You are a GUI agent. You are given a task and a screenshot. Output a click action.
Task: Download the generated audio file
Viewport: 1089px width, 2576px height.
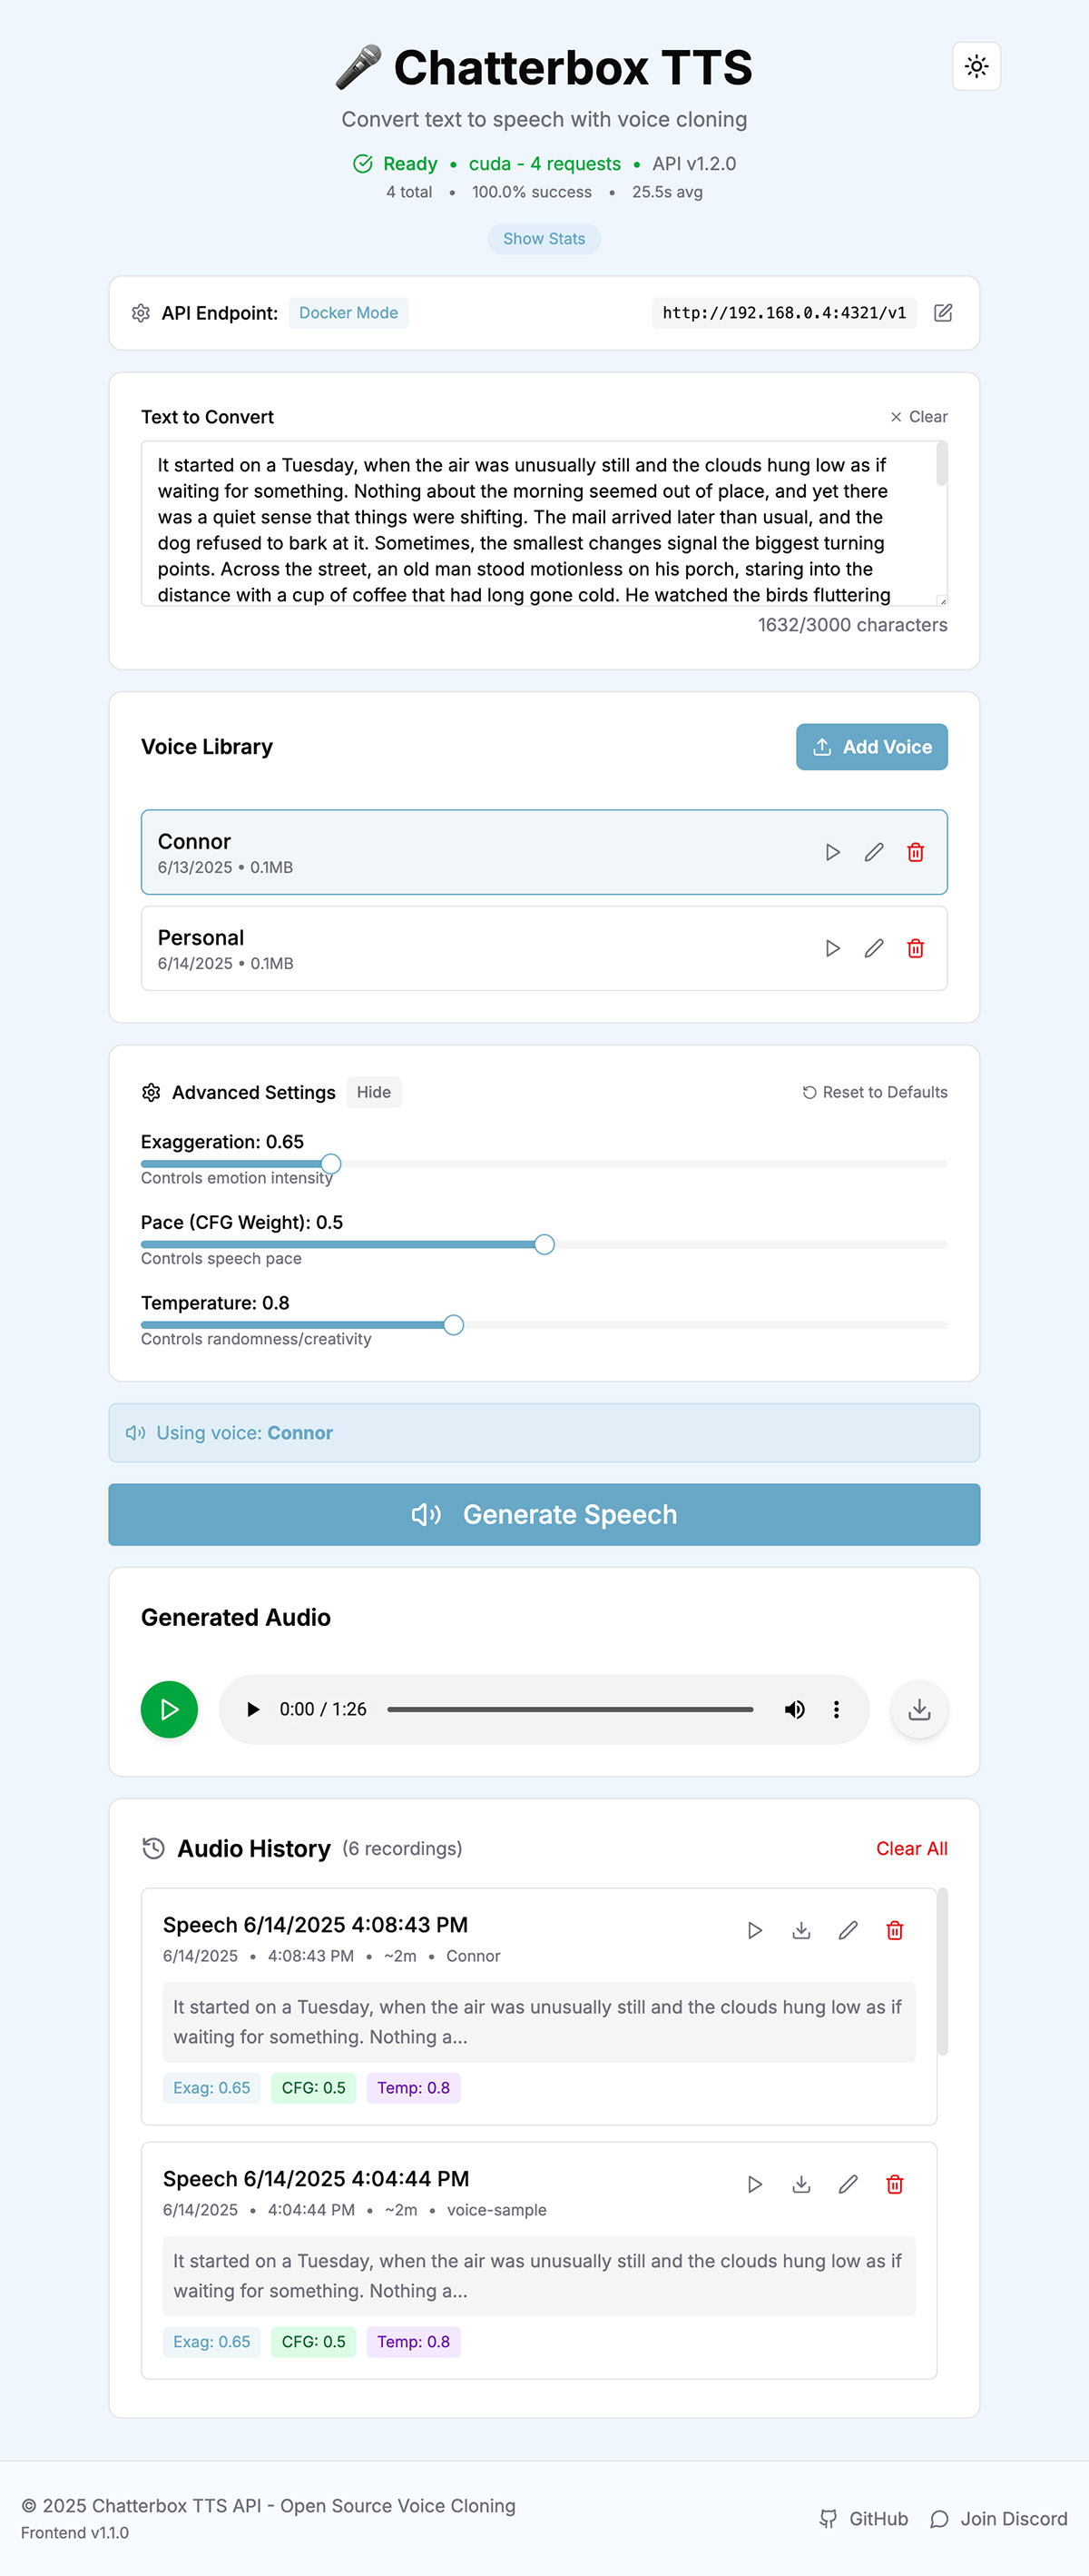tap(919, 1710)
